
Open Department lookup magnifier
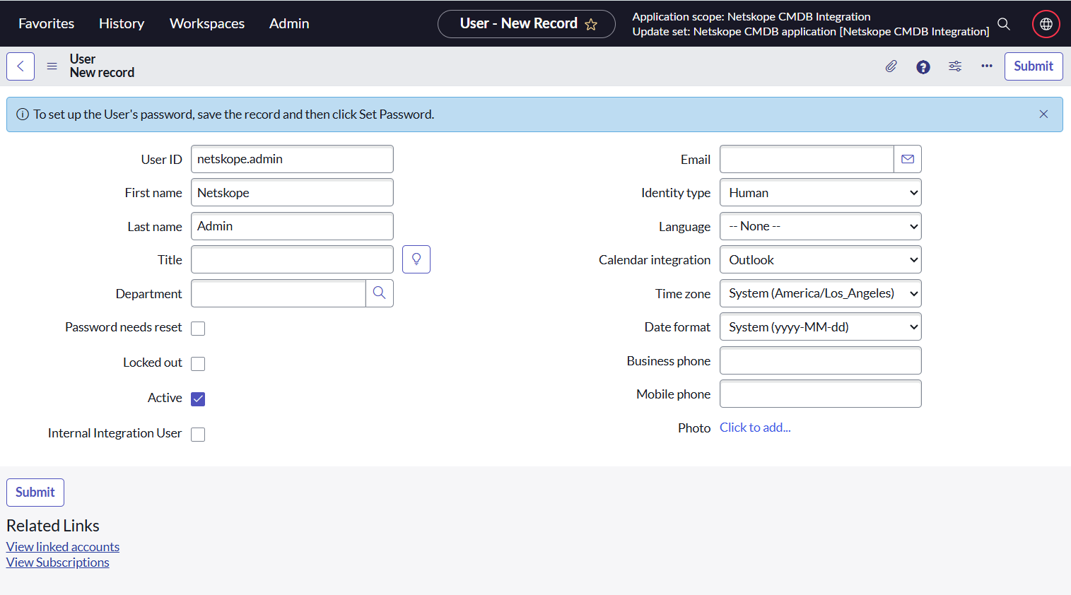coord(380,293)
